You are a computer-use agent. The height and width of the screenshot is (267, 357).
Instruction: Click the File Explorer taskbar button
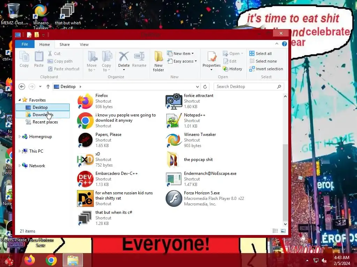tap(73, 260)
